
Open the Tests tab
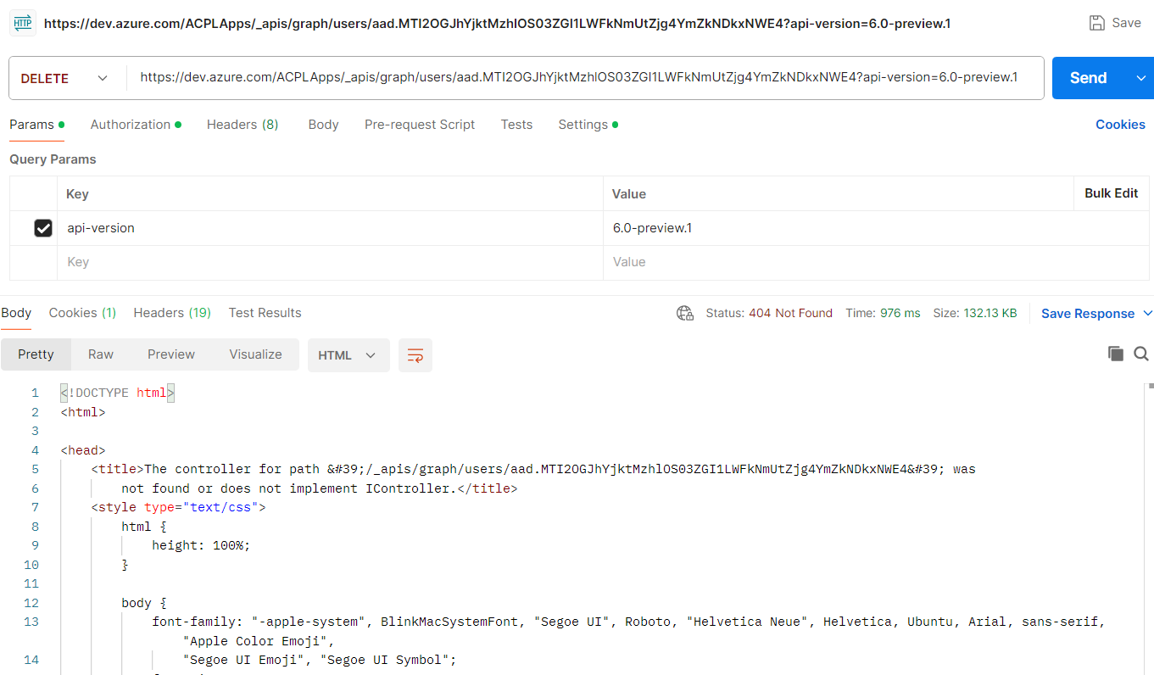(516, 125)
